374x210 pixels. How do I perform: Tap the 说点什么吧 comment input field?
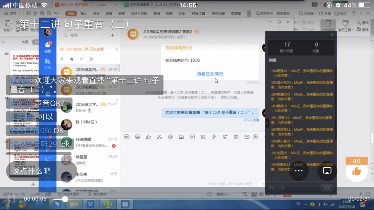(x=32, y=171)
